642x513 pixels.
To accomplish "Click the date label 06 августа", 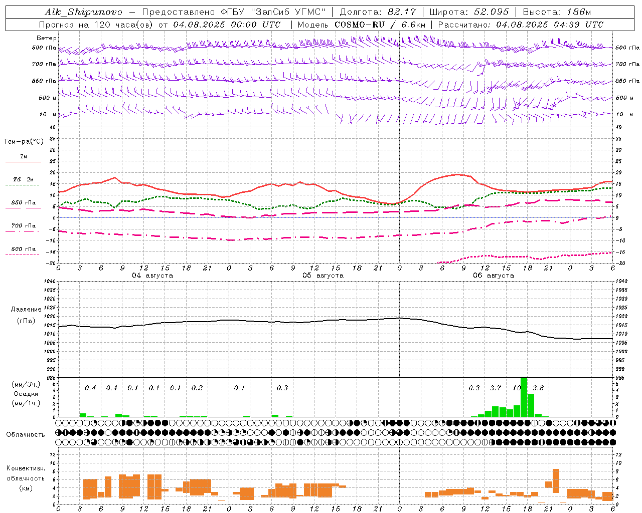I will coord(494,276).
